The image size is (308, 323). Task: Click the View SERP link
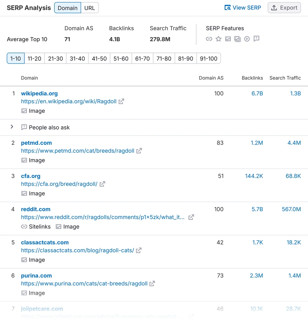tap(243, 8)
